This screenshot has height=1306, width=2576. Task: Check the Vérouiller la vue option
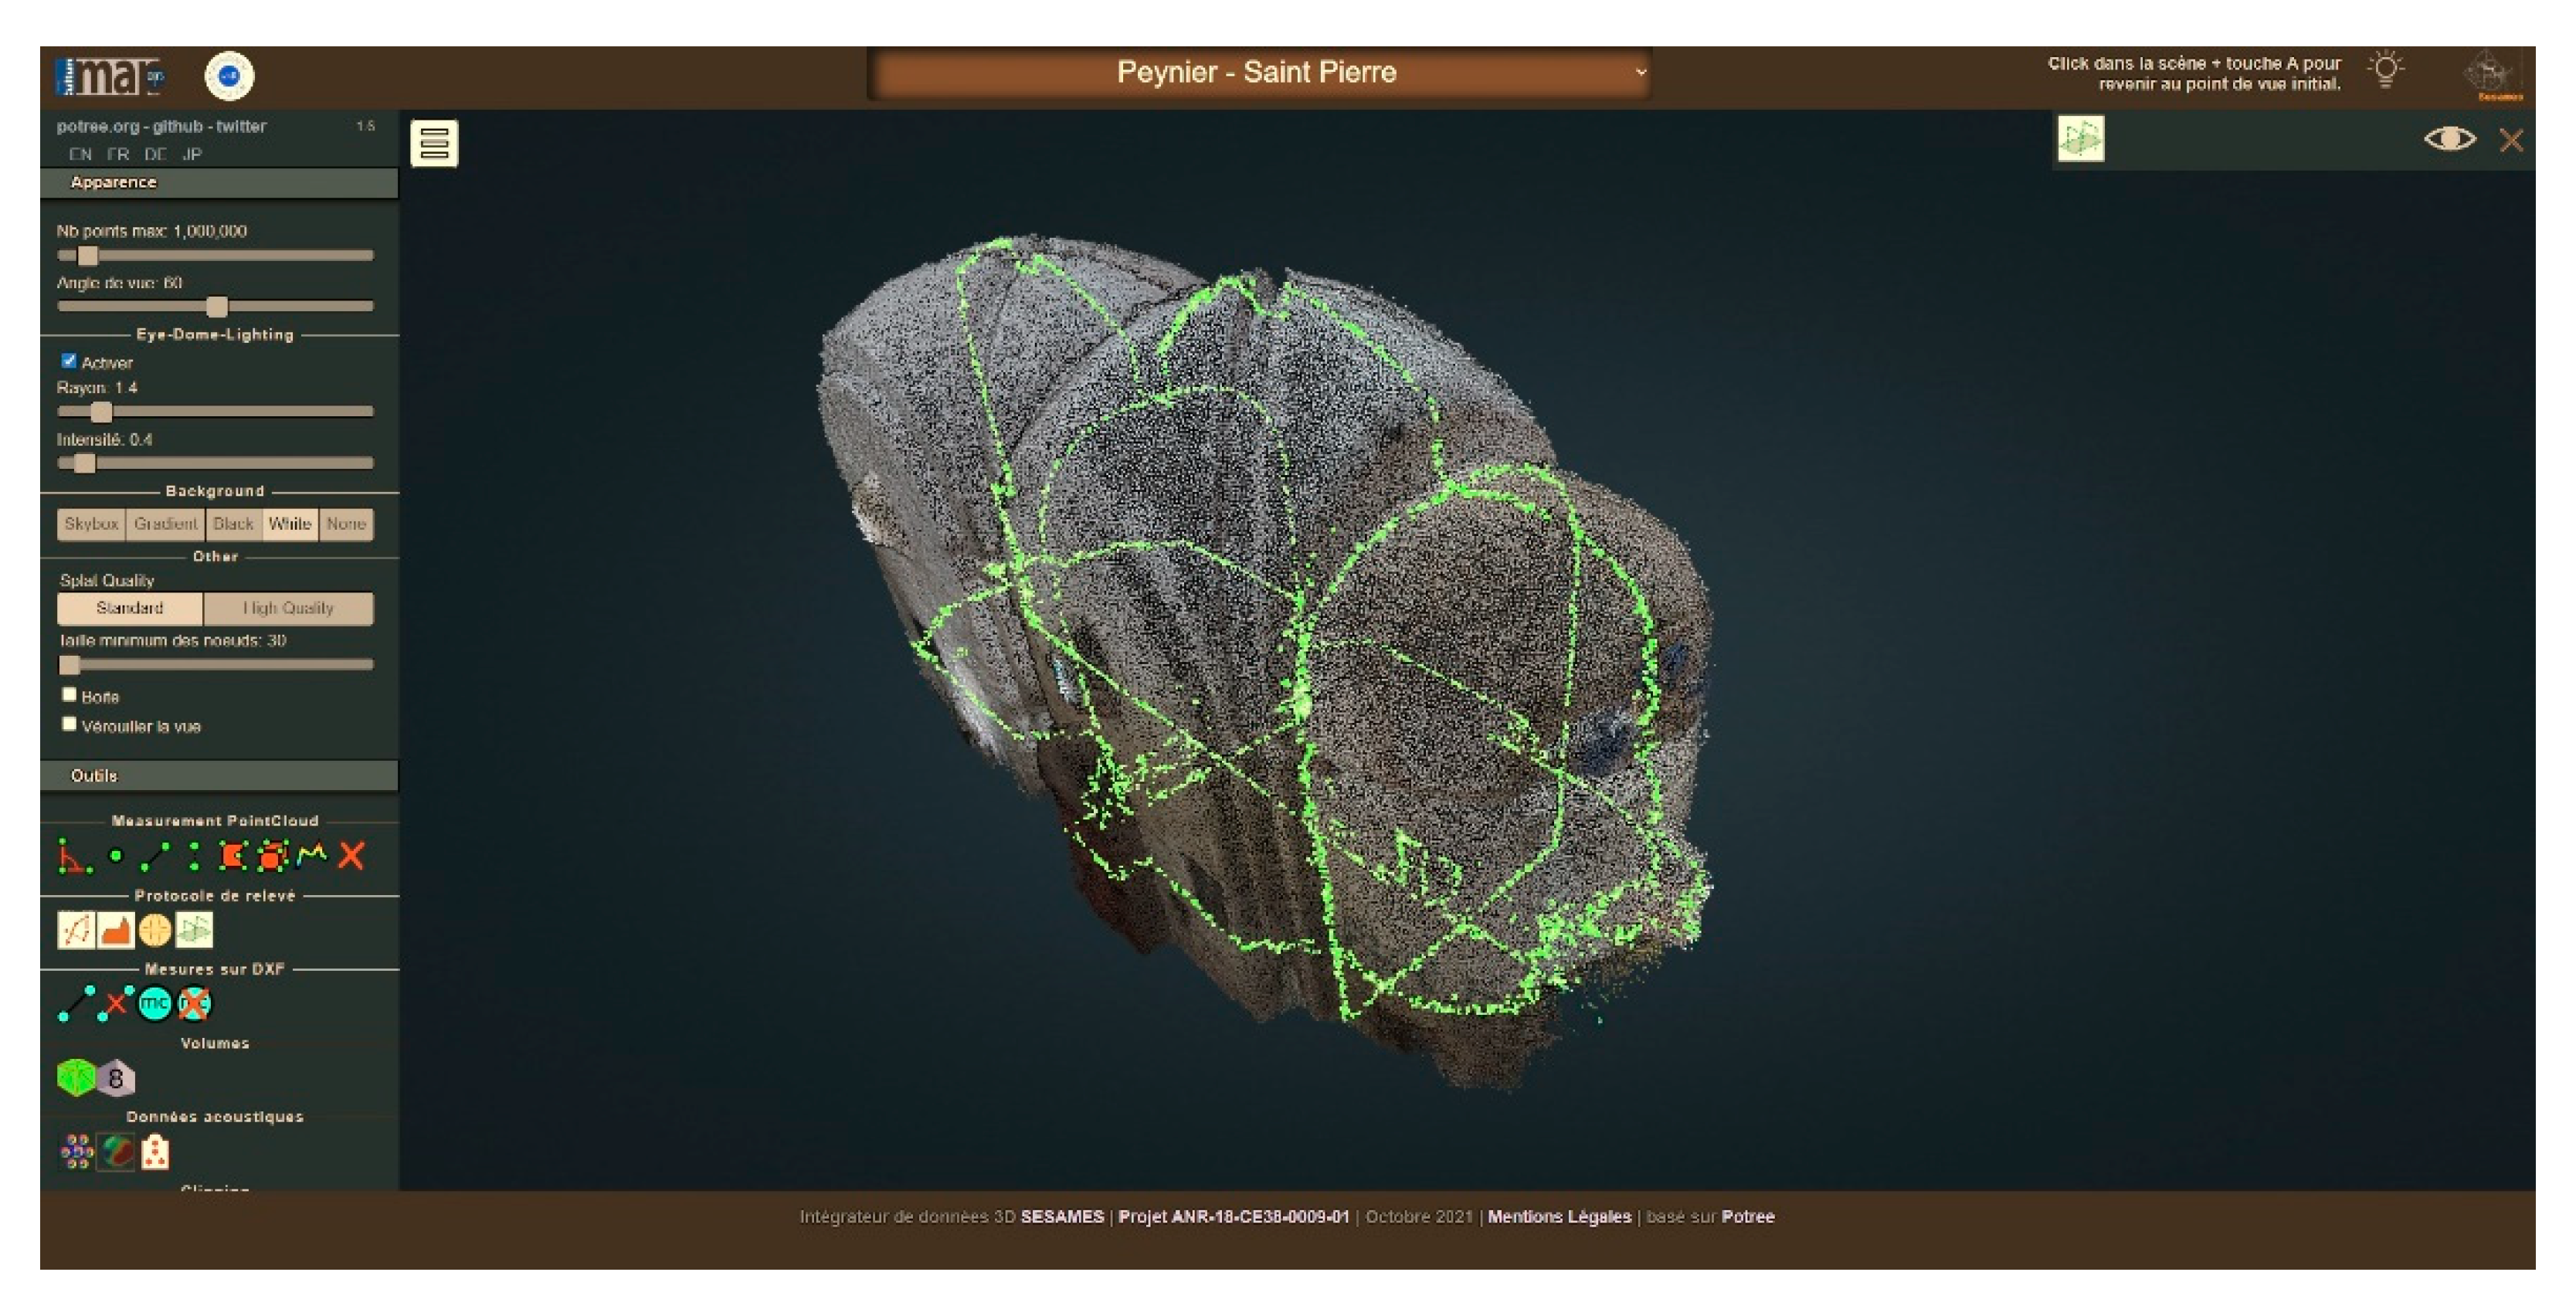tap(69, 725)
